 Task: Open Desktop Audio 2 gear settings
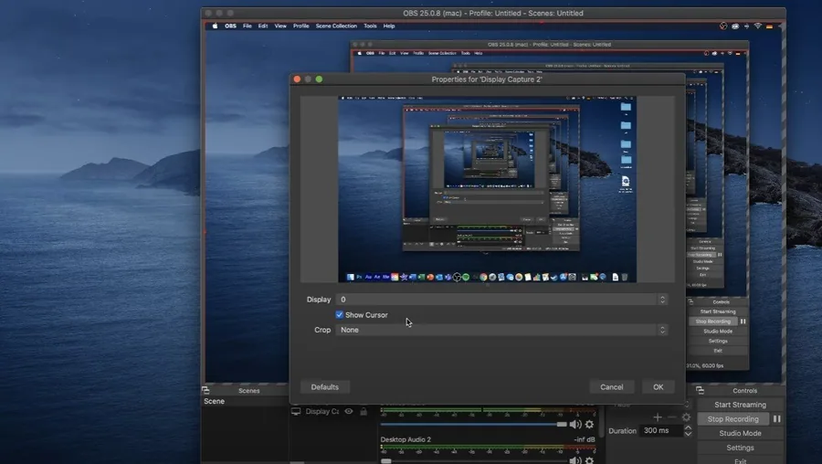pos(590,460)
